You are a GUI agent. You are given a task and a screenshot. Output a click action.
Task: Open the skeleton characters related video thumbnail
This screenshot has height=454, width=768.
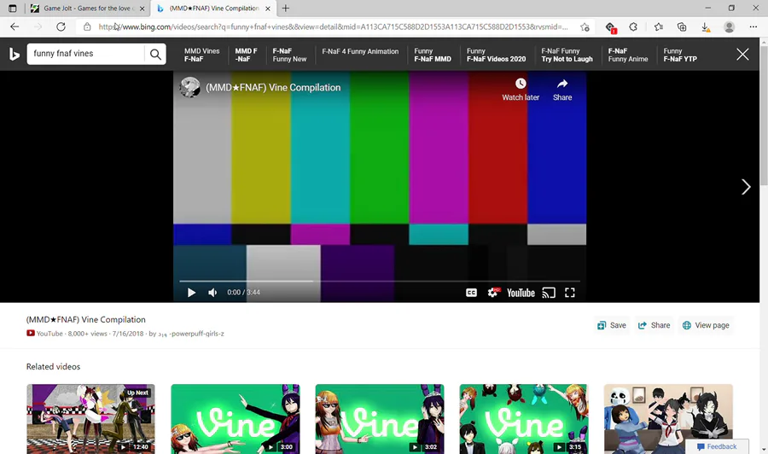pos(668,419)
